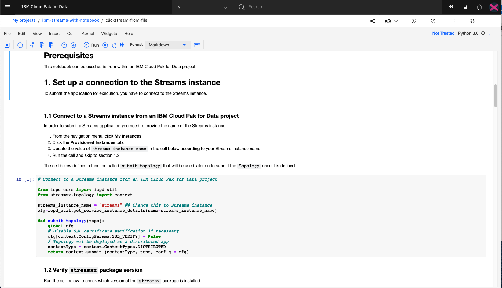Select the In [1] code cell editor
The height and width of the screenshot is (288, 502).
(261, 216)
